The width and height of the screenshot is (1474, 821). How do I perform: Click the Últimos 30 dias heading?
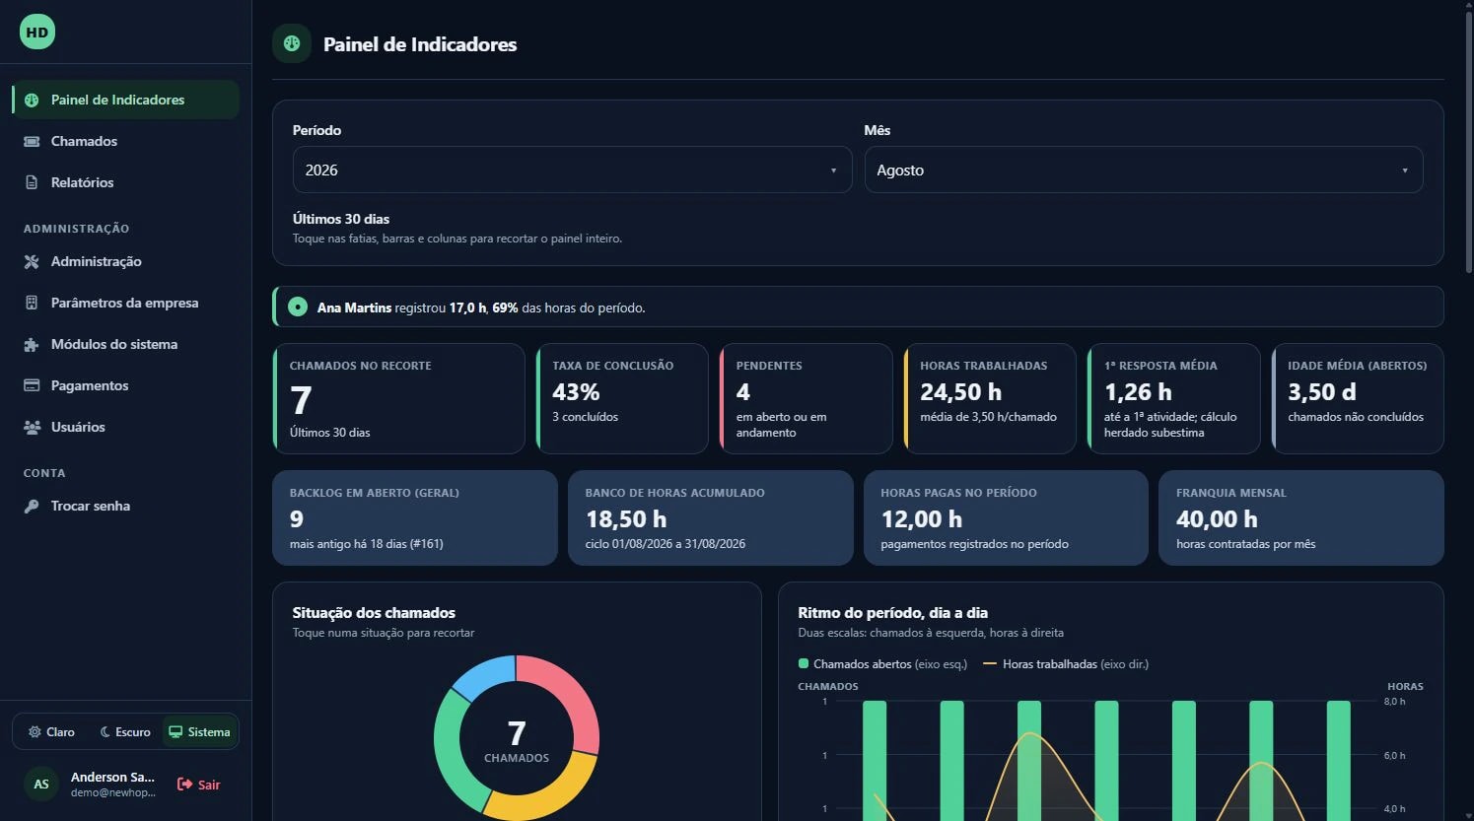(x=341, y=219)
